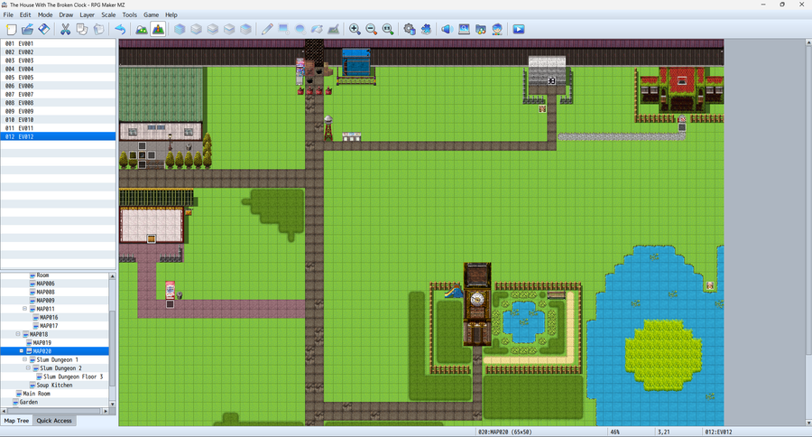Open the Draw menu
812x437 pixels.
click(x=66, y=15)
